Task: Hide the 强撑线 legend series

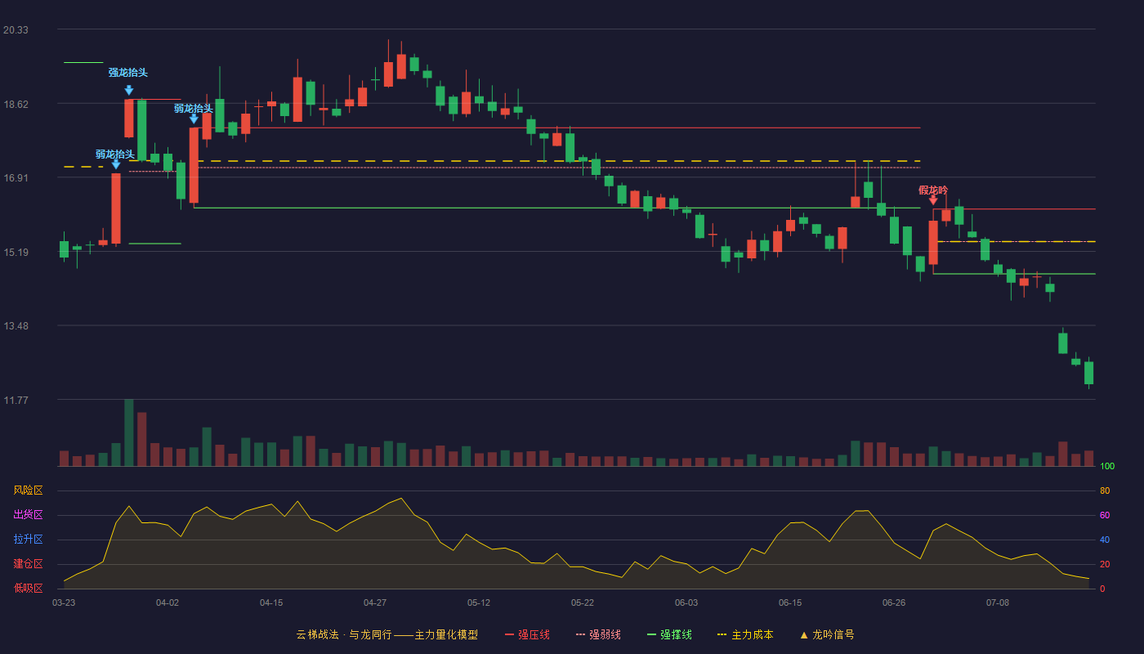Action: [669, 634]
